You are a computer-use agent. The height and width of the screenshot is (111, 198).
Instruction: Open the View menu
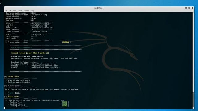click(x=15, y=11)
